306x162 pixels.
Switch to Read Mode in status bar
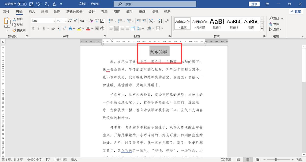[238, 159]
